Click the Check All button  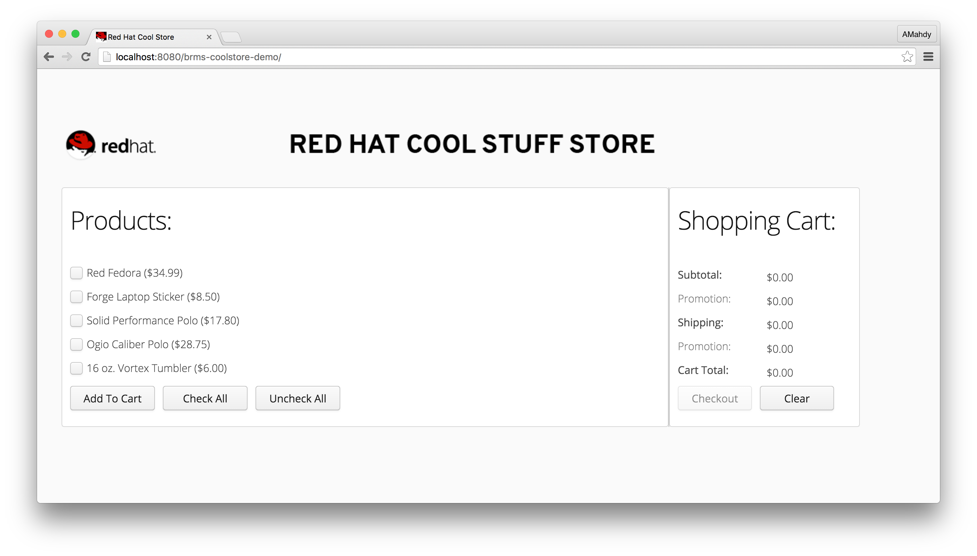[205, 398]
